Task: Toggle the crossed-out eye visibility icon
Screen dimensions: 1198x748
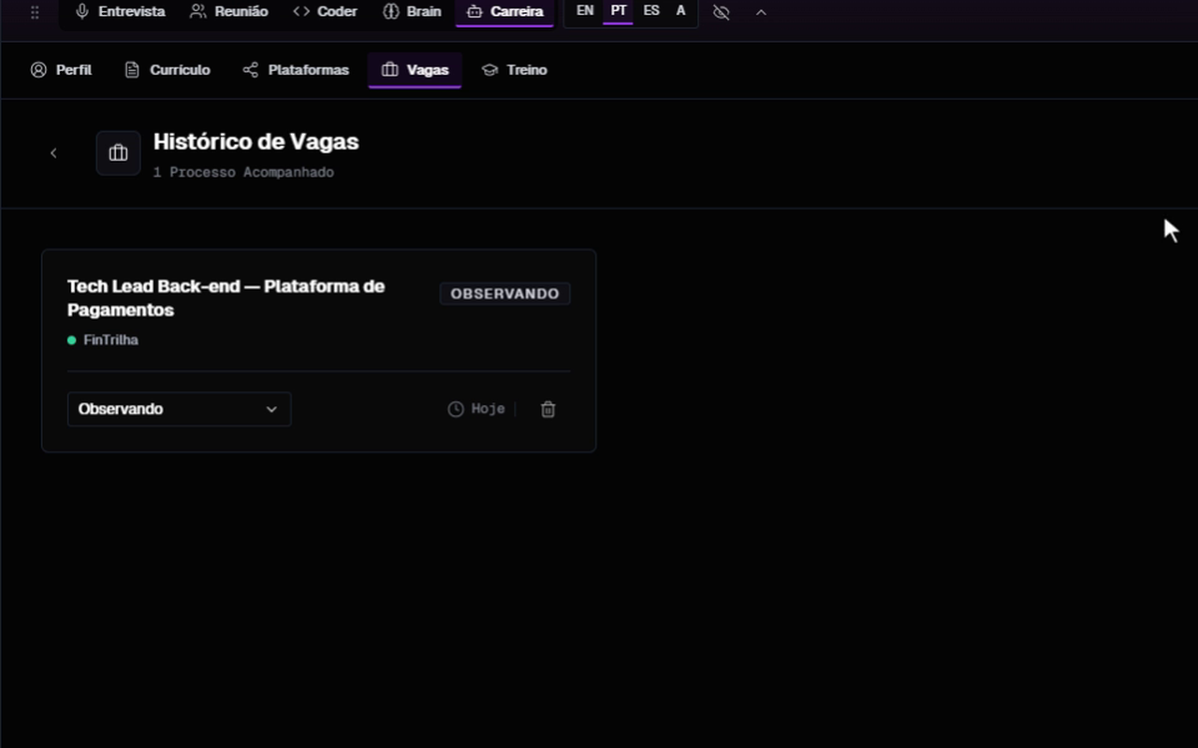Action: coord(721,12)
